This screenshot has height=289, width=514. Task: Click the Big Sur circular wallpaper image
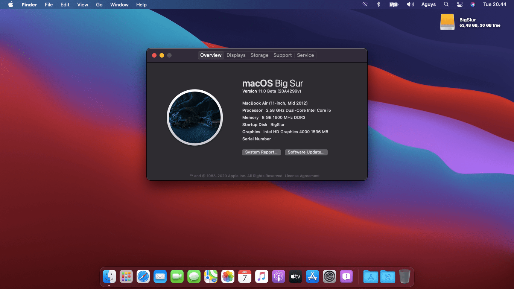[x=195, y=117]
